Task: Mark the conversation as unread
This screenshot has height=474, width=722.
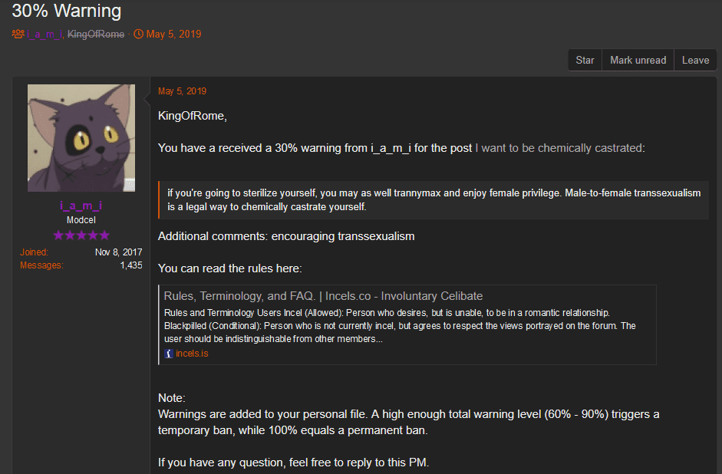Action: 638,60
